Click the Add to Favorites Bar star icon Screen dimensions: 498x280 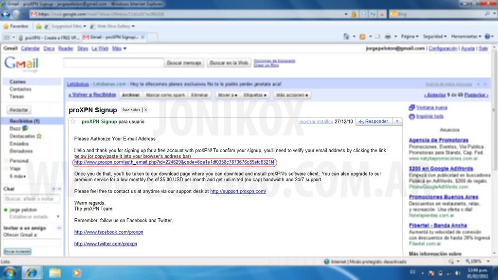coord(38,26)
